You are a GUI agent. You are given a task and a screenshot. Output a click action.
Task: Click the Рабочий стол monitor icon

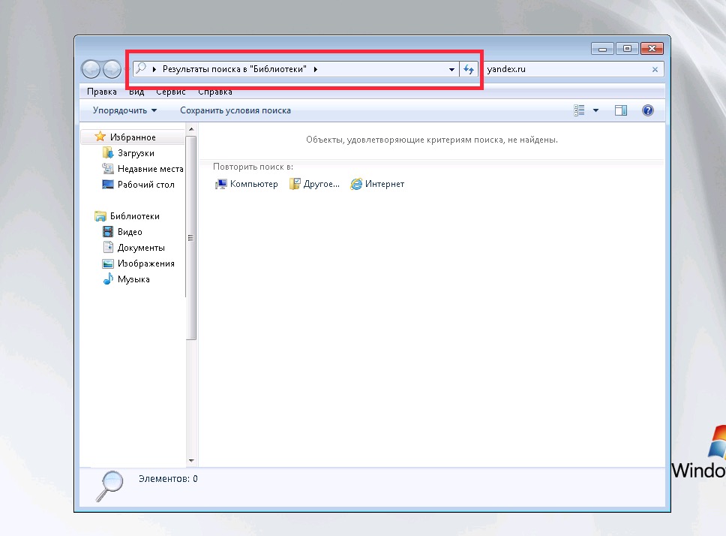coord(107,185)
